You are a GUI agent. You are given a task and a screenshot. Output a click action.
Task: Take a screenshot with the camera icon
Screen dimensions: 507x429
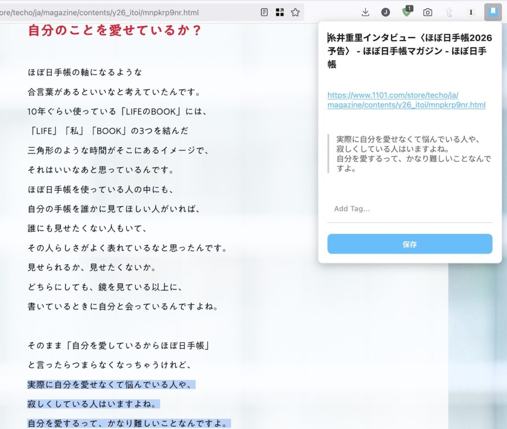(427, 12)
